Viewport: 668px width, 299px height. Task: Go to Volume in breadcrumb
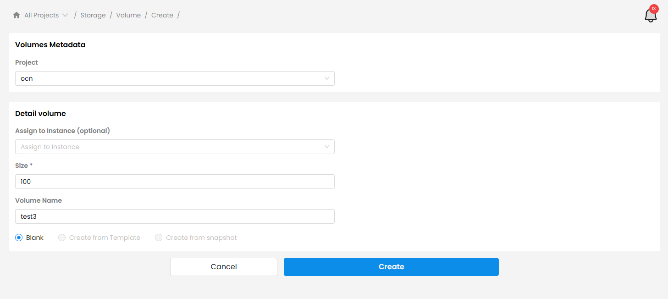(x=128, y=15)
